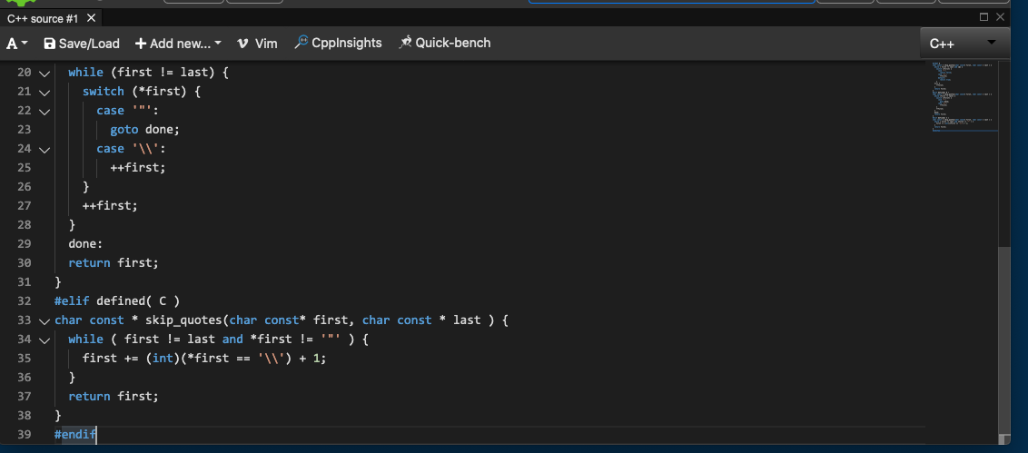Open Quick-bench
The image size is (1028, 453).
tap(444, 43)
